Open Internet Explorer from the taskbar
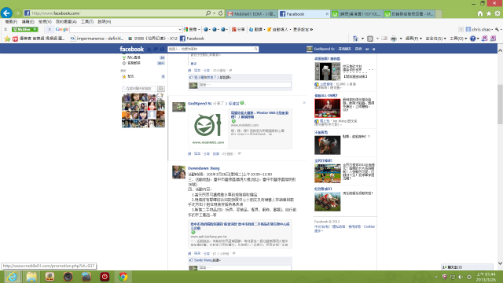The width and height of the screenshot is (503, 283). pyautogui.click(x=13, y=277)
